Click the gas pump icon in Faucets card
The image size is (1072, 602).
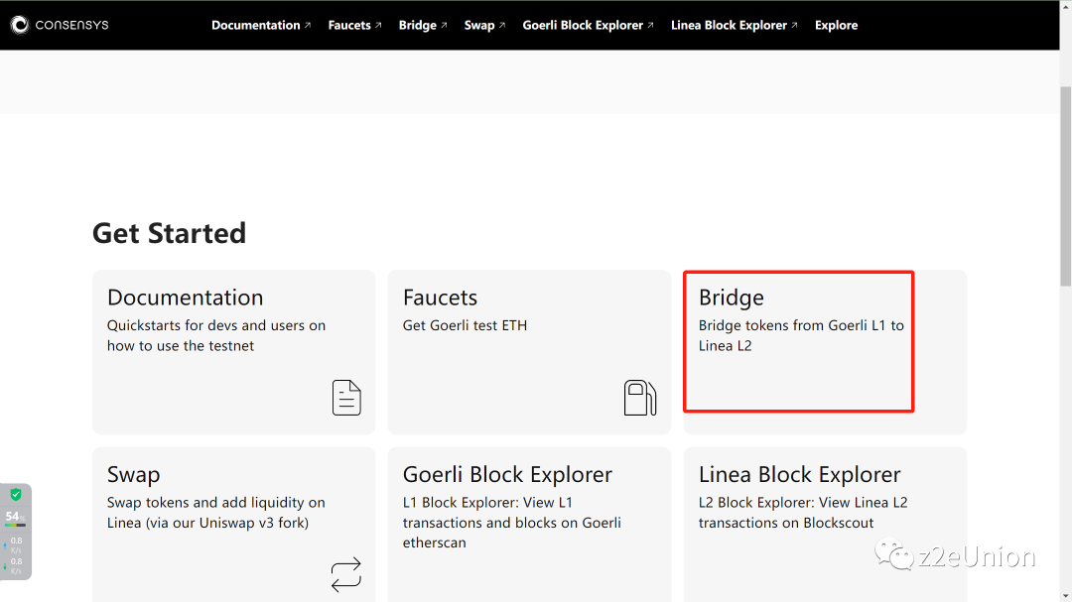coord(640,397)
